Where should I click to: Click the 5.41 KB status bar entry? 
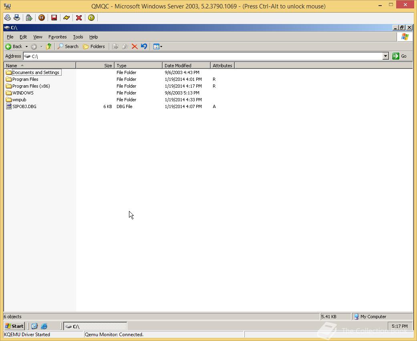329,317
